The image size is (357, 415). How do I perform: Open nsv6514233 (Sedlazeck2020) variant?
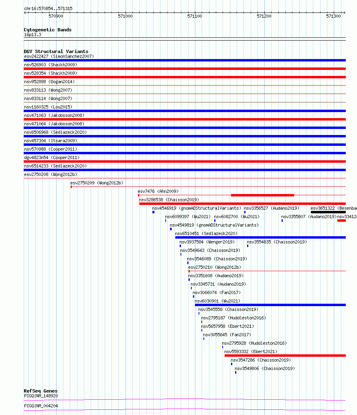click(x=55, y=166)
